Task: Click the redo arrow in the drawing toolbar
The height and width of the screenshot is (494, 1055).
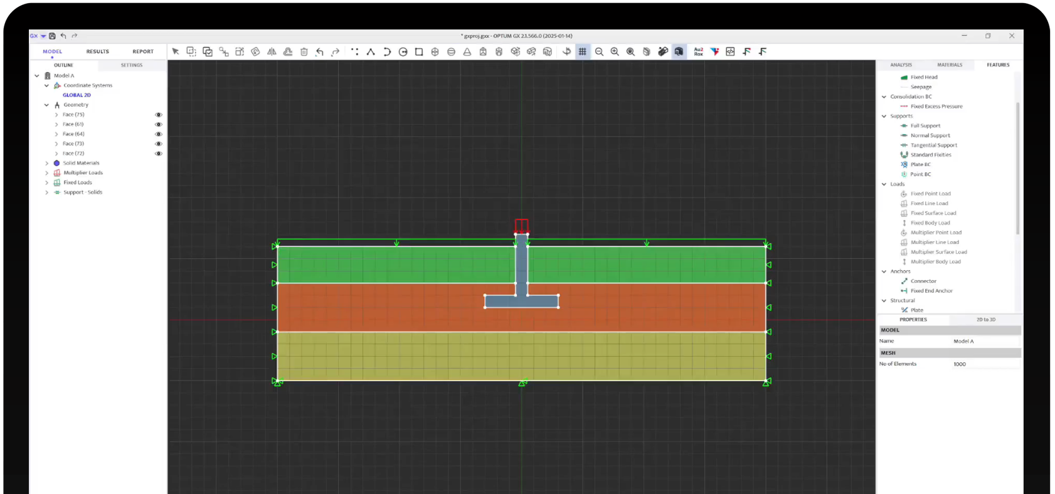Action: click(336, 52)
